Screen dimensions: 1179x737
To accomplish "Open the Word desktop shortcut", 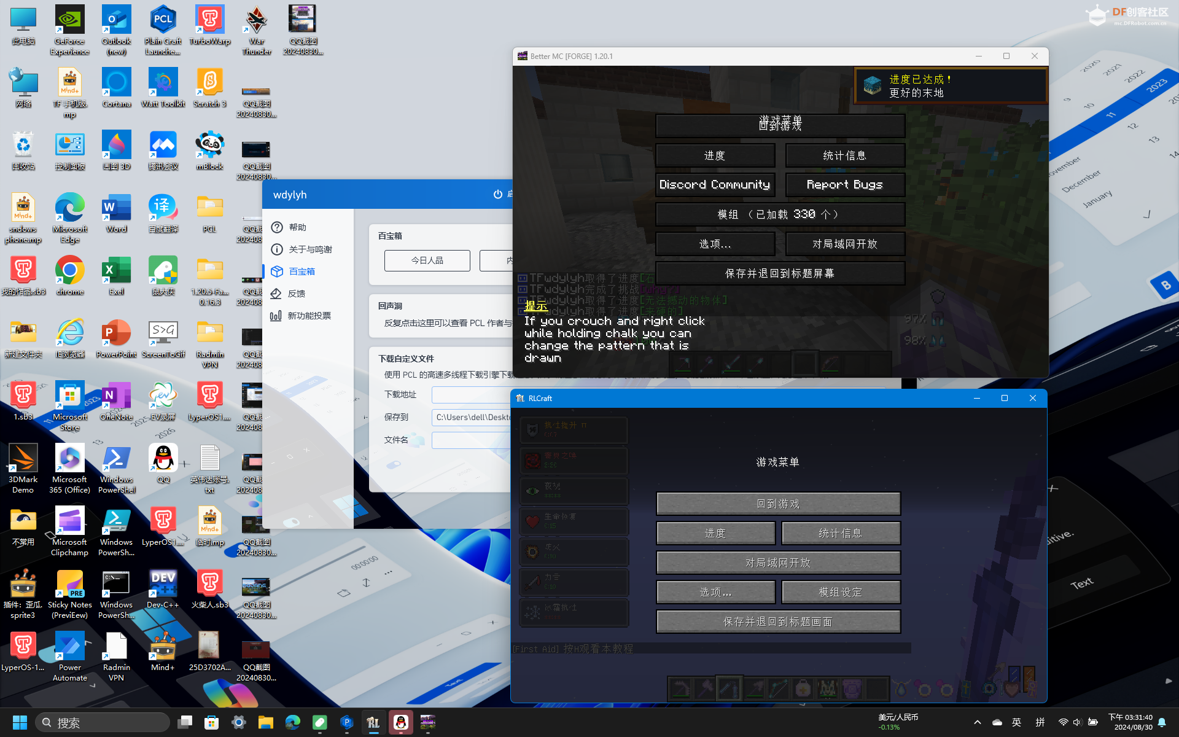I will coord(116,213).
